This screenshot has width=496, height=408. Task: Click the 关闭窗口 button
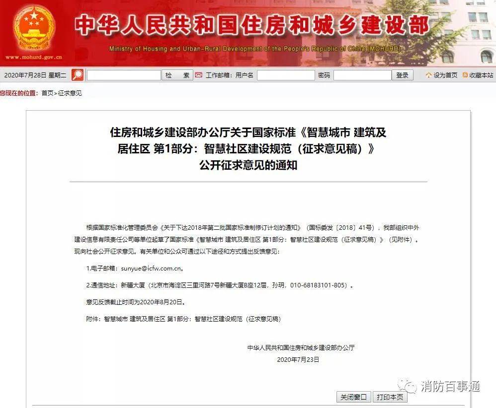(x=353, y=397)
